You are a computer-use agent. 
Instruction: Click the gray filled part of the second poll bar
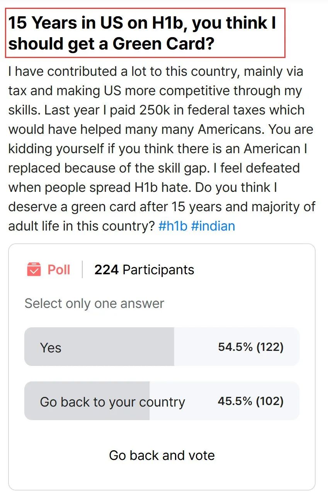tap(87, 401)
